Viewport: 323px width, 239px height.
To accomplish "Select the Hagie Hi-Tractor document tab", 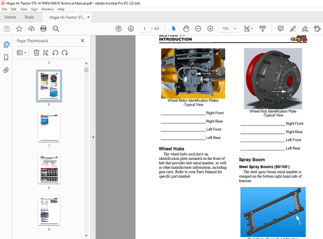I will click(67, 17).
